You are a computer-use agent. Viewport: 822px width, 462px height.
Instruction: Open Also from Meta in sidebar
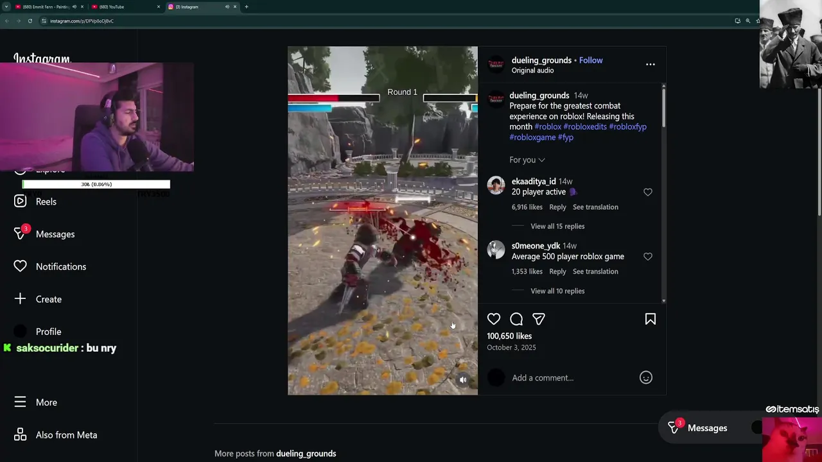tap(68, 435)
